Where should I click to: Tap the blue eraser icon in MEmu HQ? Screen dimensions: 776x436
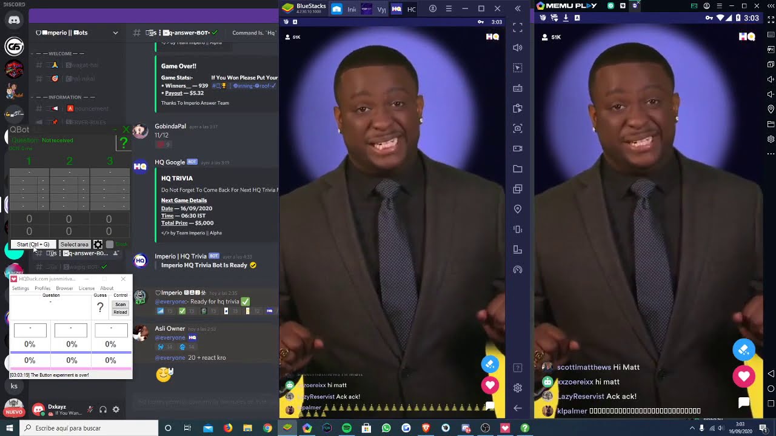744,349
